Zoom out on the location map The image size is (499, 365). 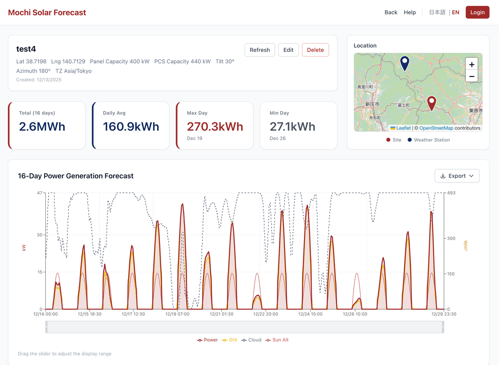tap(472, 76)
